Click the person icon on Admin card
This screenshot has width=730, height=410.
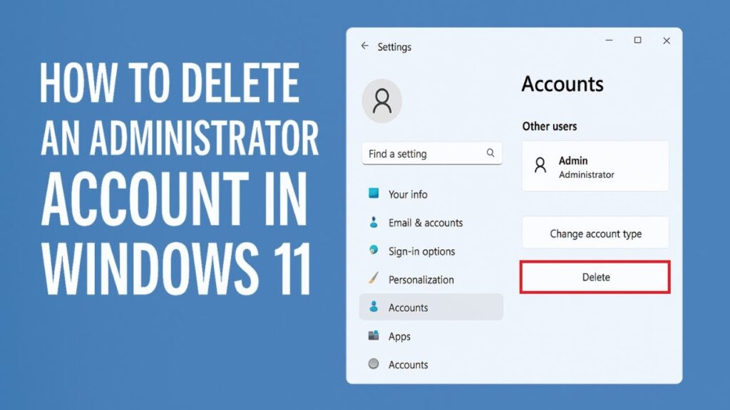pos(540,166)
